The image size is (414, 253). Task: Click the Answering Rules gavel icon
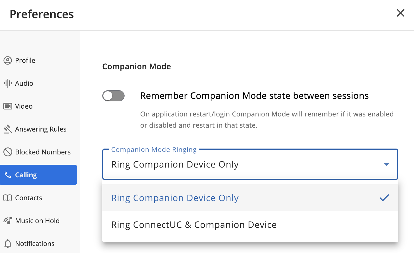coord(8,129)
